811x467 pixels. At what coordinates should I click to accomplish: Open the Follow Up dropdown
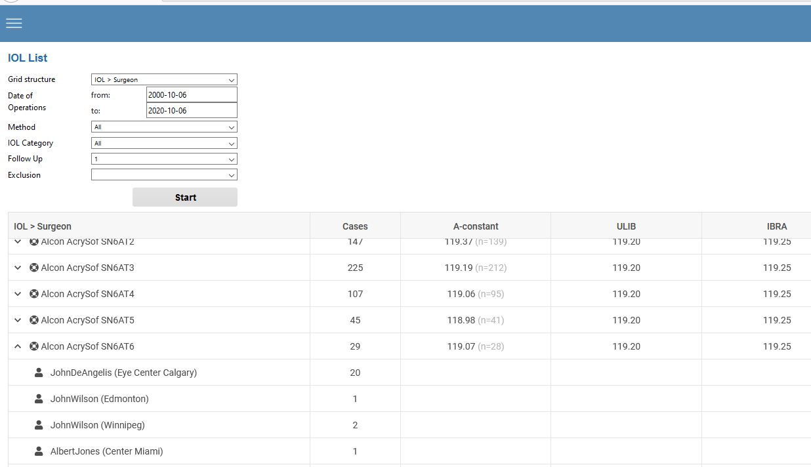164,159
